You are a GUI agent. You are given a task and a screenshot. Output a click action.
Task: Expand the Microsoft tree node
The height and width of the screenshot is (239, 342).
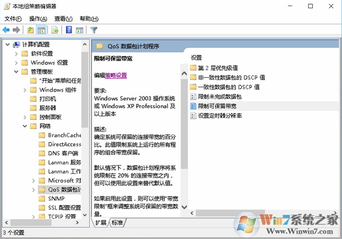(x=34, y=180)
